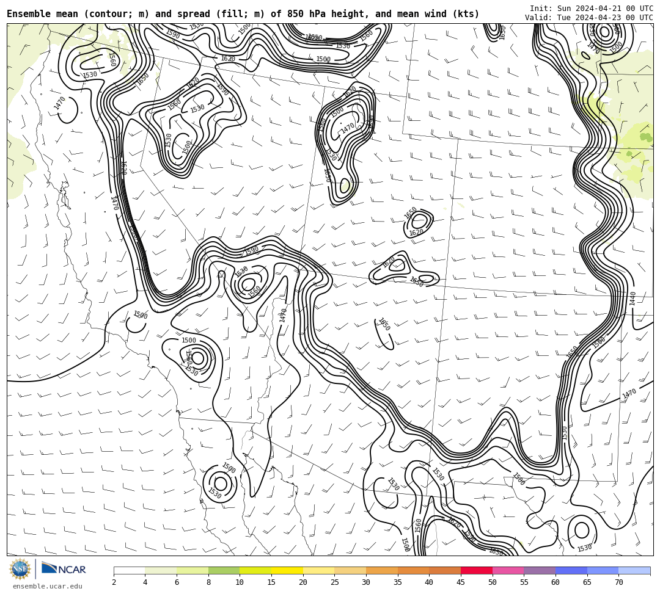Pick the green 8–10 m colorbar swatch
The image size is (660, 594).
coord(224,570)
